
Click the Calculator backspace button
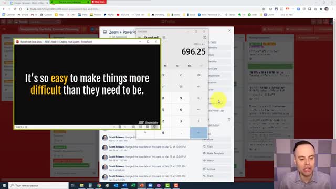coord(198,75)
